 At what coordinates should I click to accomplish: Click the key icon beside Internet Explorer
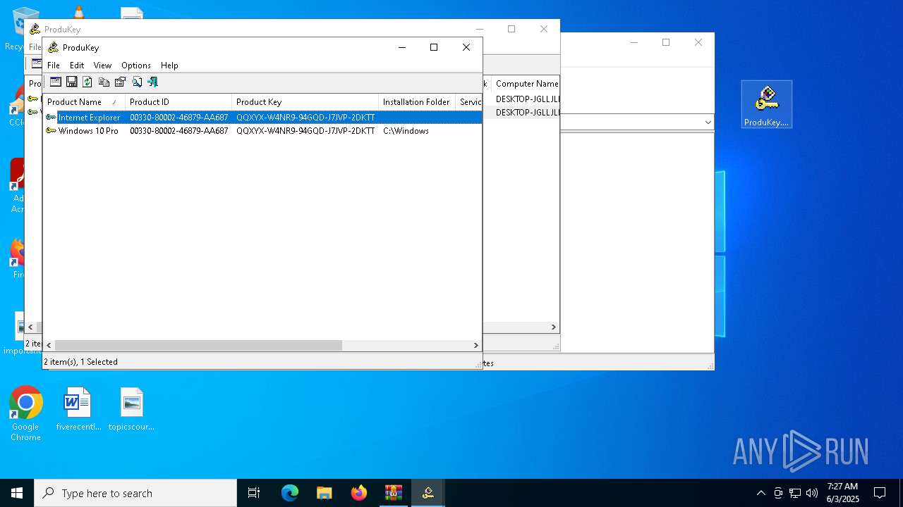pyautogui.click(x=51, y=118)
